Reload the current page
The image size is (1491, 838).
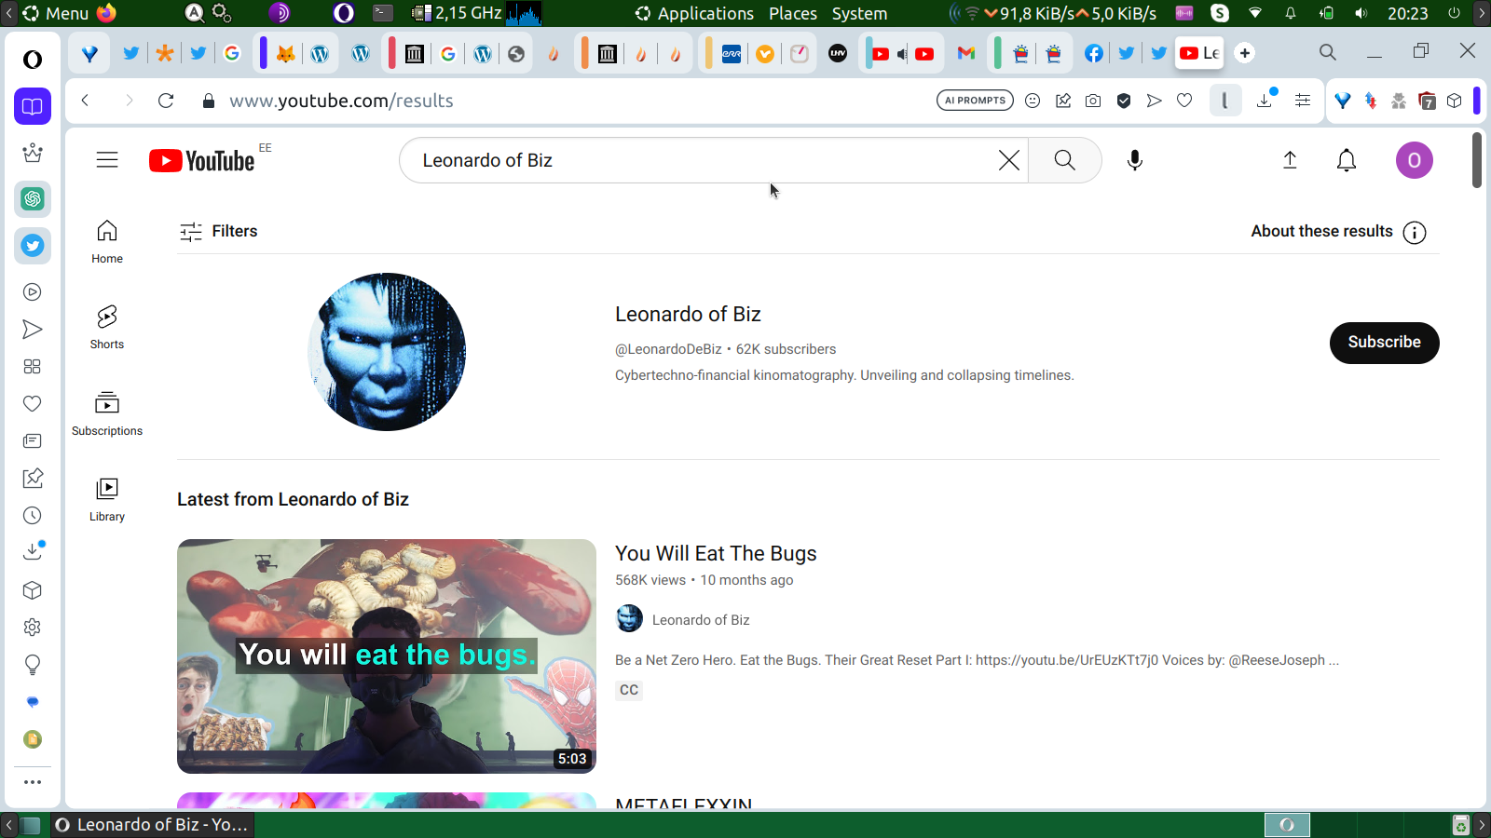[166, 101]
